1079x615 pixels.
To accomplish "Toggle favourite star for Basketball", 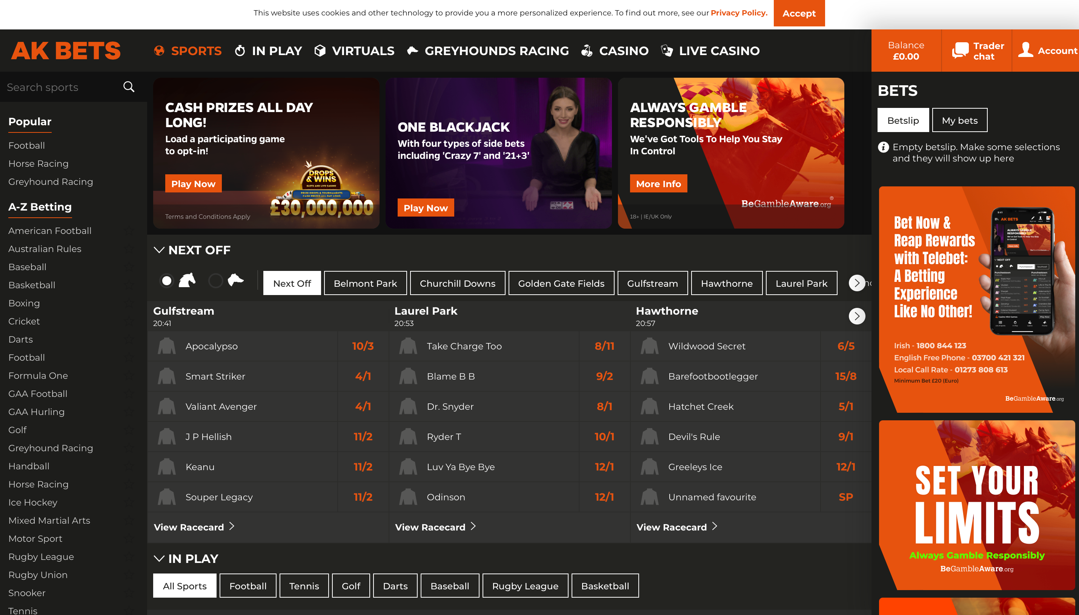I will click(129, 285).
